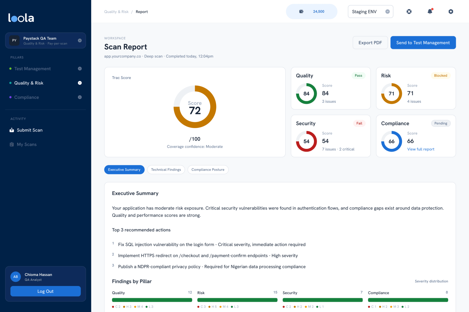This screenshot has height=312, width=469.
Task: Open the View full report link
Action: click(421, 149)
